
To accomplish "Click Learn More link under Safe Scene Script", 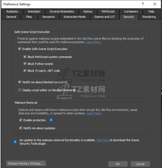I will [94, 42].
